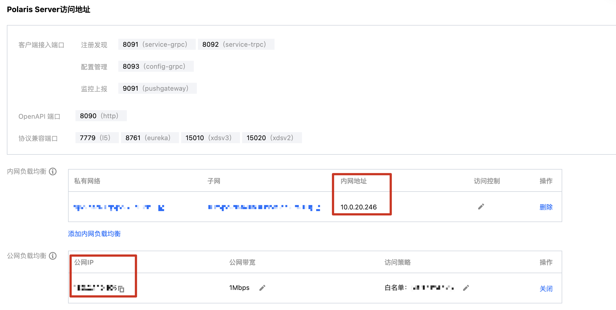Edit the 1Mbps bandwidth pencil icon
The image size is (616, 310).
point(262,288)
